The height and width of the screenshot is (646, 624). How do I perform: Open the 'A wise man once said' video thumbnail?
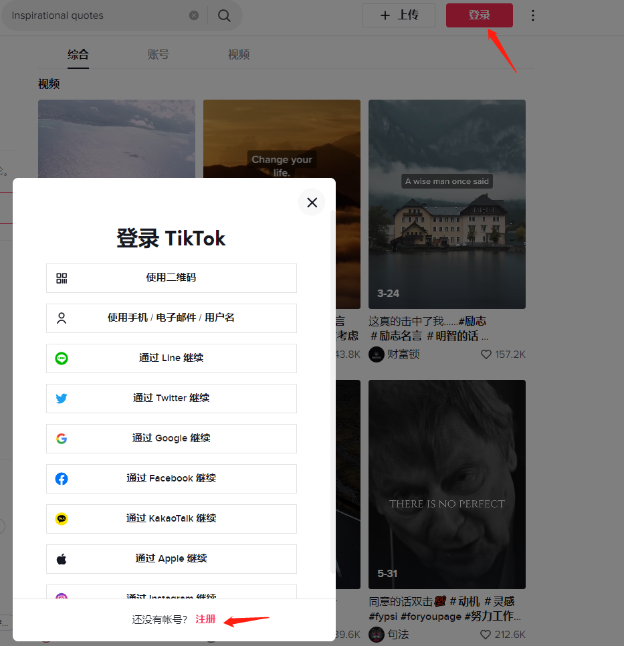(447, 204)
